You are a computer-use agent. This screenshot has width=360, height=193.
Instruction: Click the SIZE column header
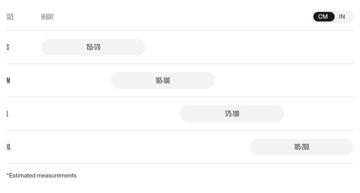coord(10,17)
